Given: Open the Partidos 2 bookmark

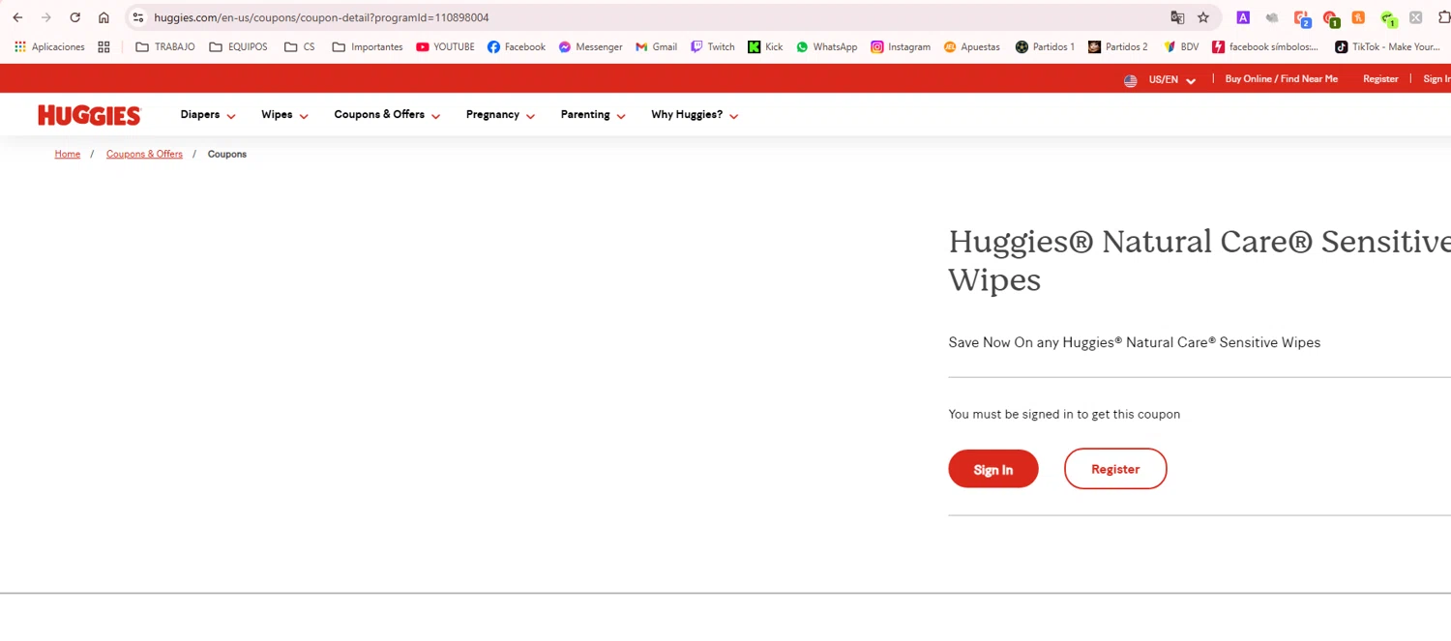Looking at the screenshot, I should [1118, 46].
